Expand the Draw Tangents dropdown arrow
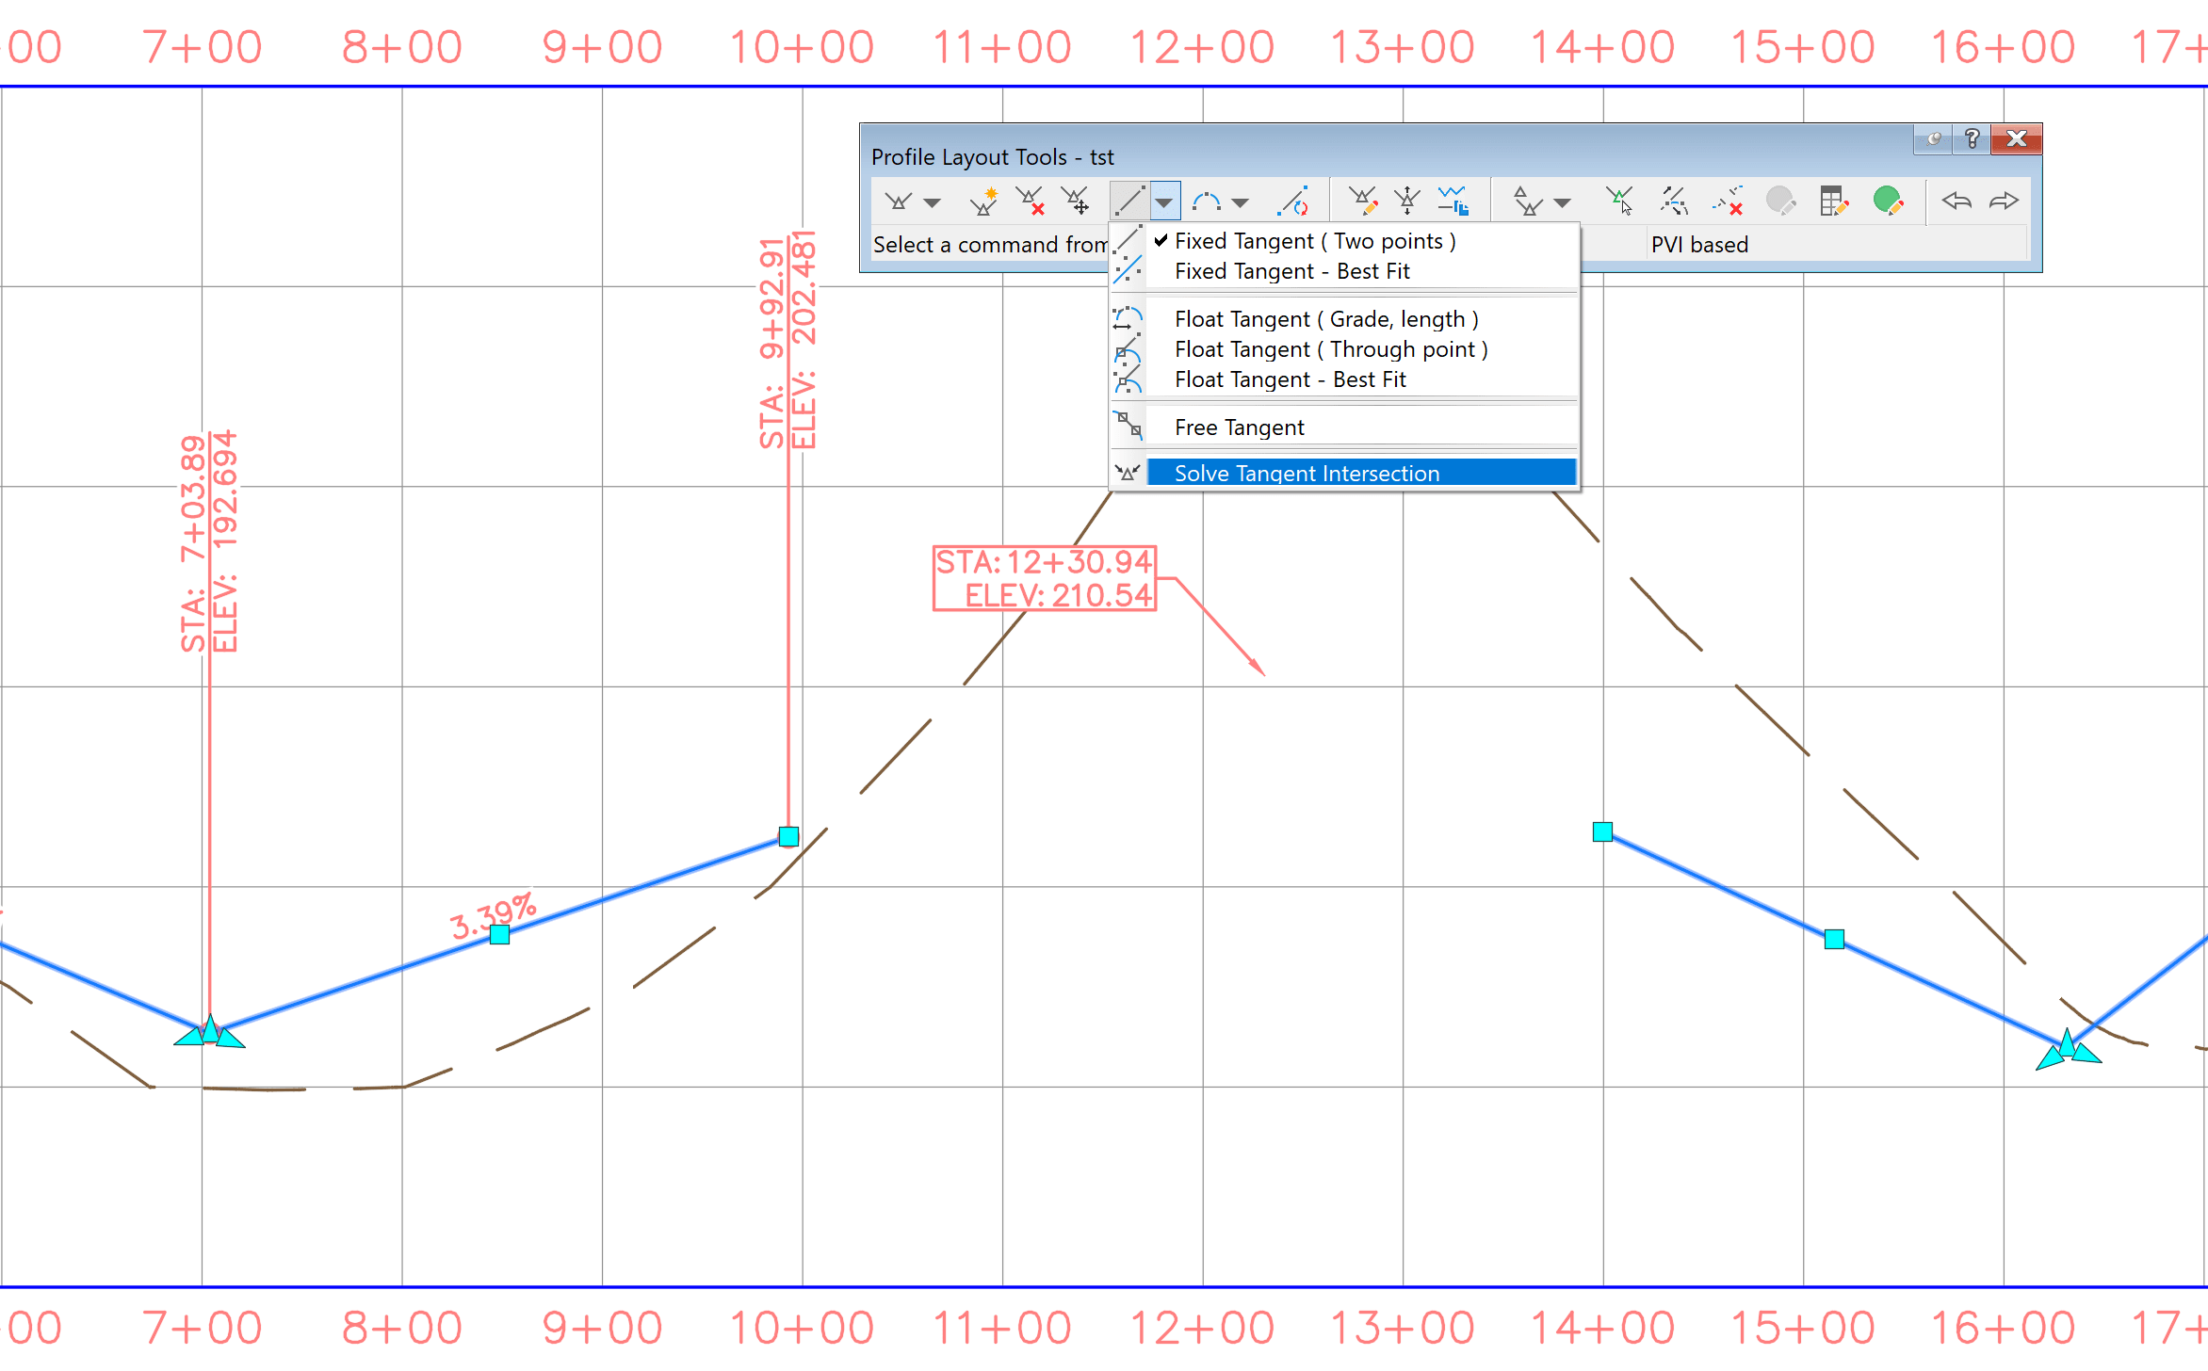 pos(933,202)
